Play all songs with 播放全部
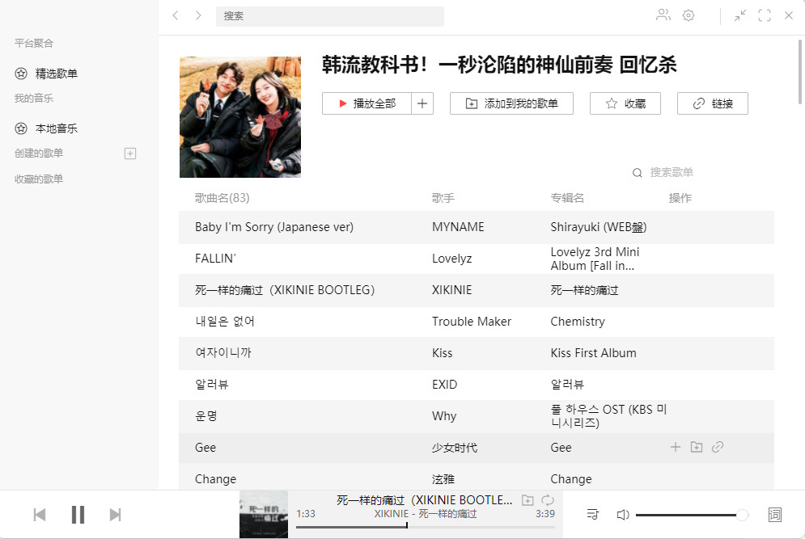 tap(366, 103)
